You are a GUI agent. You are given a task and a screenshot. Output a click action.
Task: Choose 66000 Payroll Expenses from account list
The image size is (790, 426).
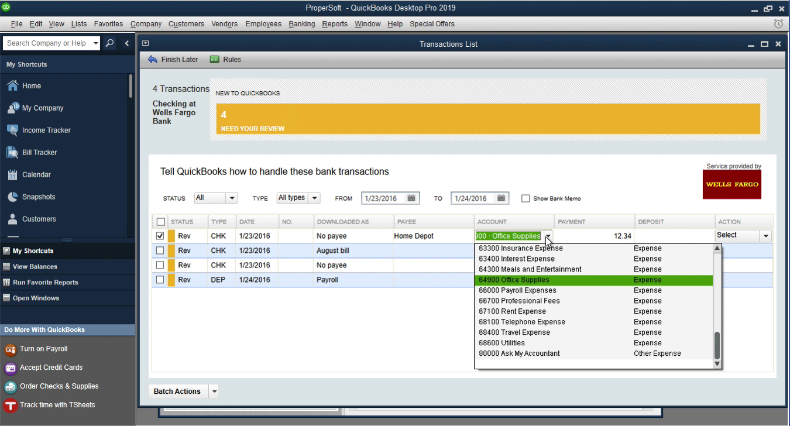coord(594,290)
